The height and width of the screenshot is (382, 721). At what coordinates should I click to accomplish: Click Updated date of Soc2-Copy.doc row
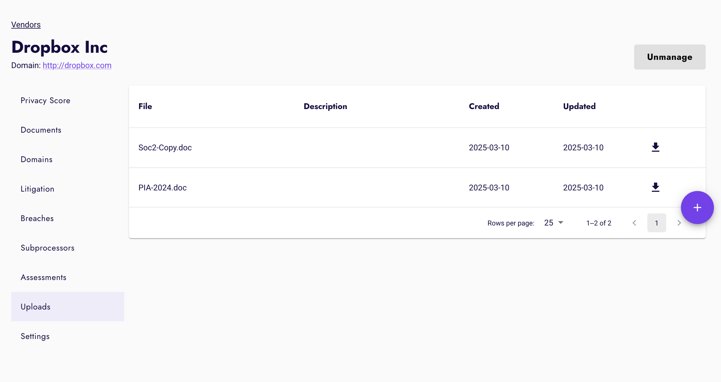(583, 147)
